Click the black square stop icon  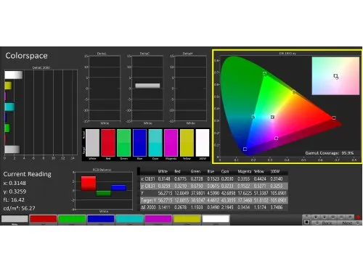pyautogui.click(x=306, y=222)
